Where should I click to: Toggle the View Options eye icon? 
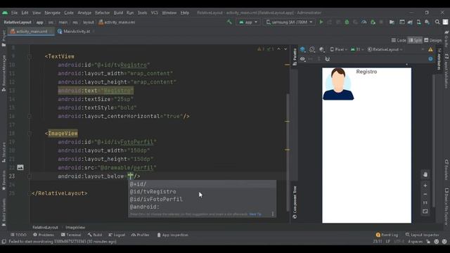pos(302,59)
